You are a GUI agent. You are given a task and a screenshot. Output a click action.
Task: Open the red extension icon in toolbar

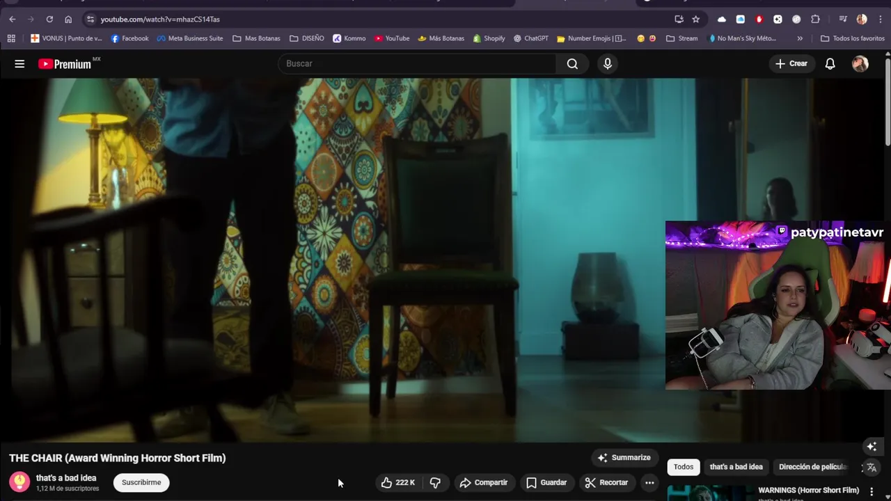pyautogui.click(x=759, y=19)
